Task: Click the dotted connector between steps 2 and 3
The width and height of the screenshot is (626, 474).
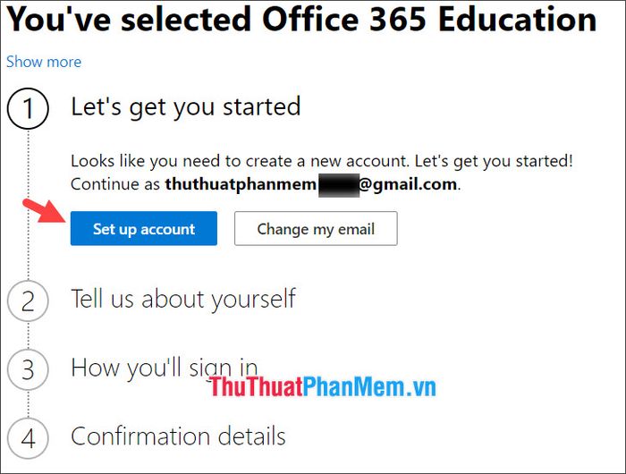Action: (28, 335)
